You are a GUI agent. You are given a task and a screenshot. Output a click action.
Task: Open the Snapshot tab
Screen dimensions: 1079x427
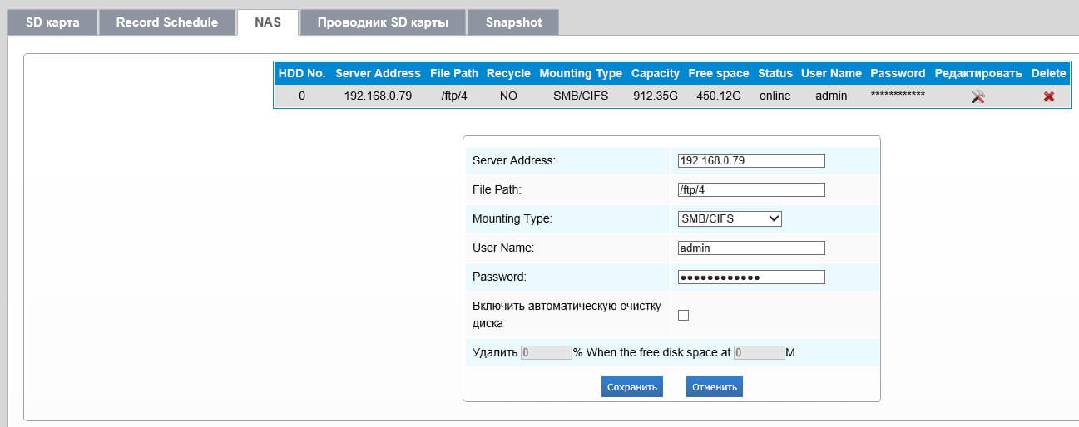coord(513,22)
